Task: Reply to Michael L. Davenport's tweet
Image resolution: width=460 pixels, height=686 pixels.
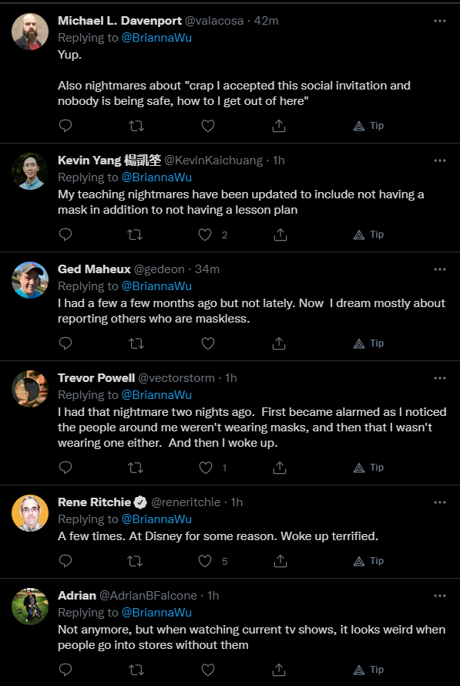Action: point(65,126)
